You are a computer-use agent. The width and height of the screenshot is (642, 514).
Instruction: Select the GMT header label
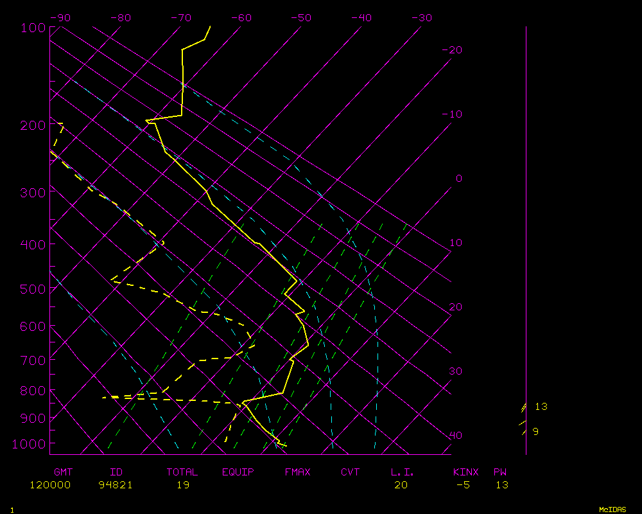tap(64, 472)
